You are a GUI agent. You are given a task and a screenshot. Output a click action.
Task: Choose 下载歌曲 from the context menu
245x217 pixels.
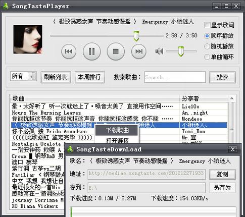coord(117,130)
